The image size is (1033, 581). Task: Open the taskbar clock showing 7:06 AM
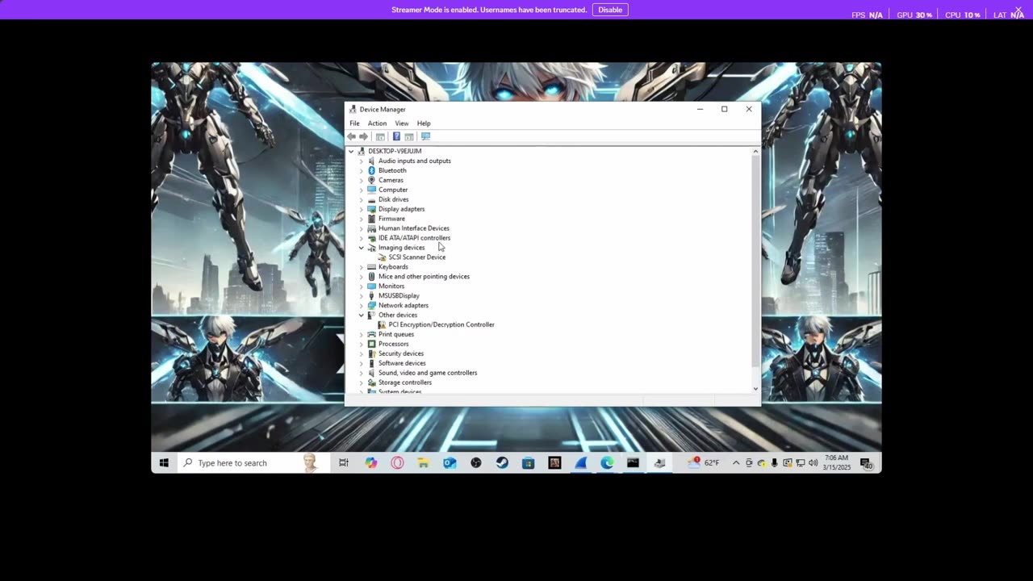click(x=837, y=462)
